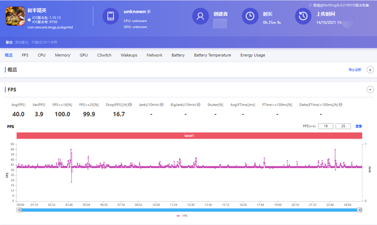Switch to the Memory tab
Image resolution: width=377 pixels, height=225 pixels.
(62, 55)
